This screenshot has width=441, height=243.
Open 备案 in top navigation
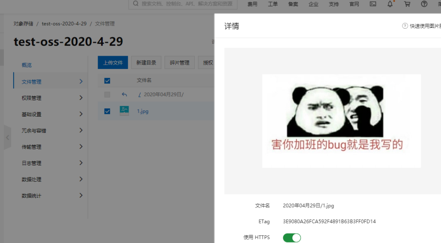point(293,4)
